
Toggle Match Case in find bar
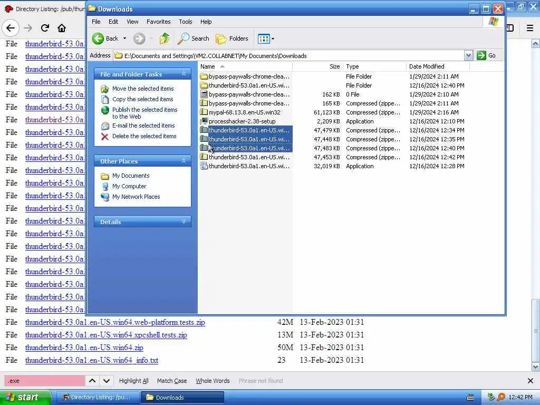click(x=172, y=381)
